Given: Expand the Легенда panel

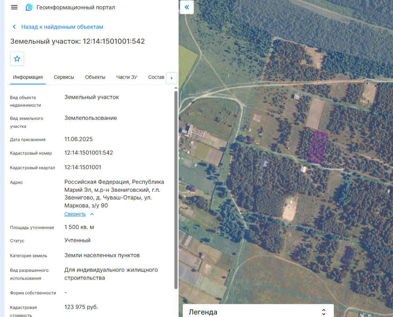Looking at the screenshot, I should [x=324, y=312].
